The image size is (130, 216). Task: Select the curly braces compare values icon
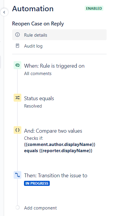17,130
